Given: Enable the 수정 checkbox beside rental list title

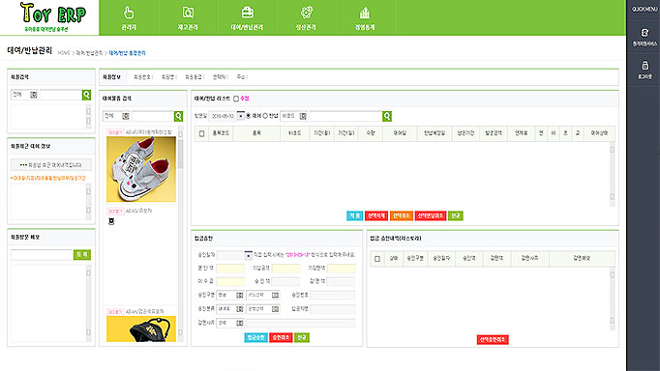Looking at the screenshot, I should (x=236, y=99).
